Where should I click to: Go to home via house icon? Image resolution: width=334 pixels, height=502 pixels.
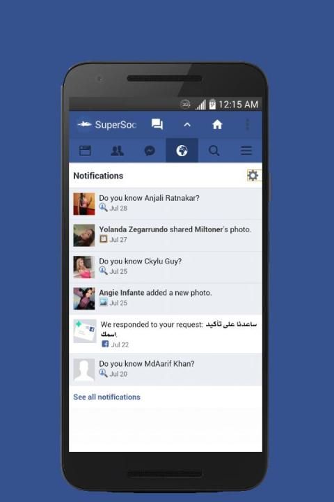tap(217, 124)
